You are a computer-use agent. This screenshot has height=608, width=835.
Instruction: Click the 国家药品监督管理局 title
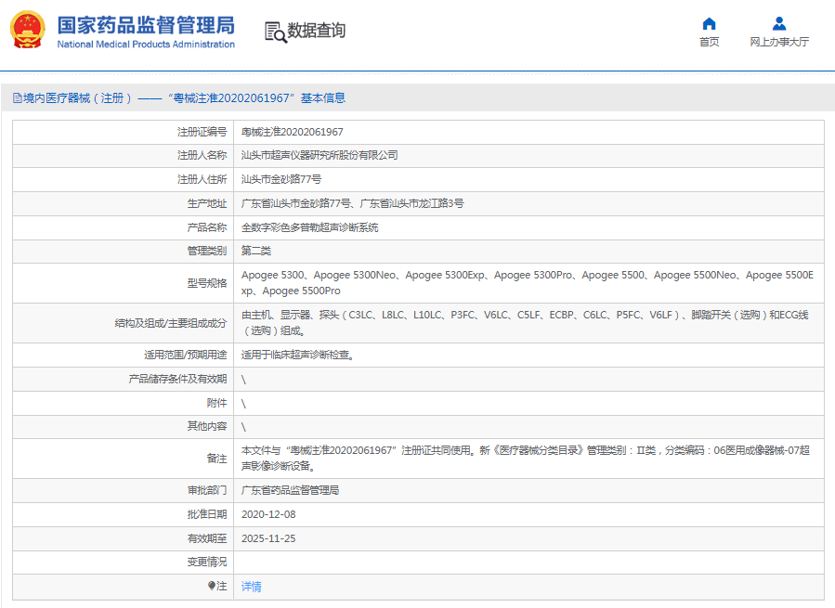(146, 25)
